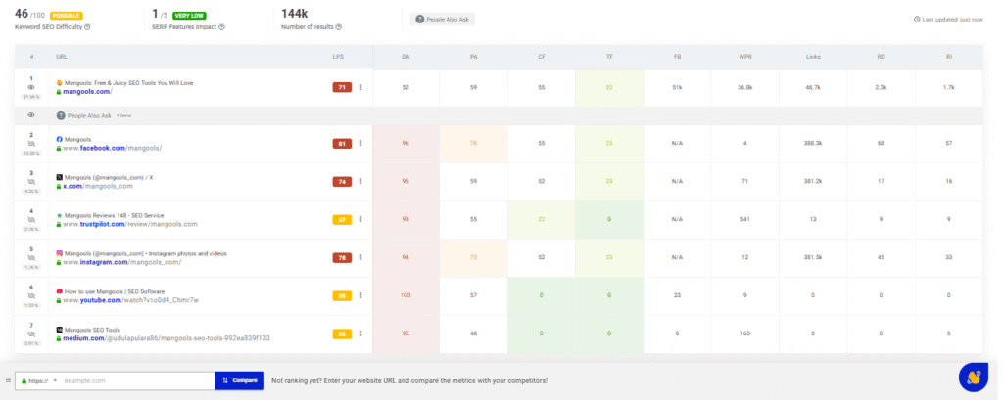Open help icon beside SERP Features Impact
1003x400 pixels.
222,27
